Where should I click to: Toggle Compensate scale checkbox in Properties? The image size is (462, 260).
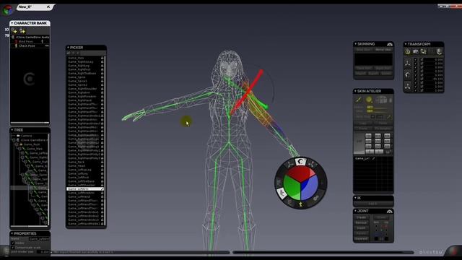tap(13, 248)
